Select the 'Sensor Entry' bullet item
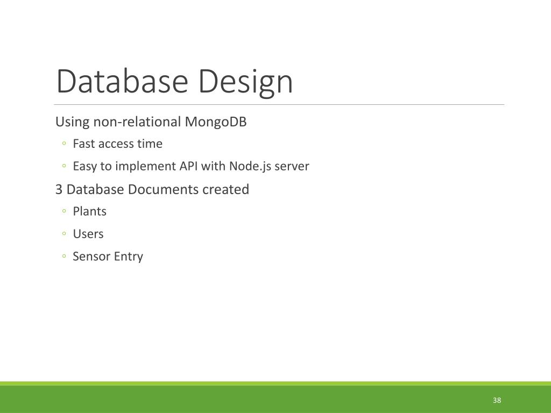The width and height of the screenshot is (551, 413). point(108,257)
